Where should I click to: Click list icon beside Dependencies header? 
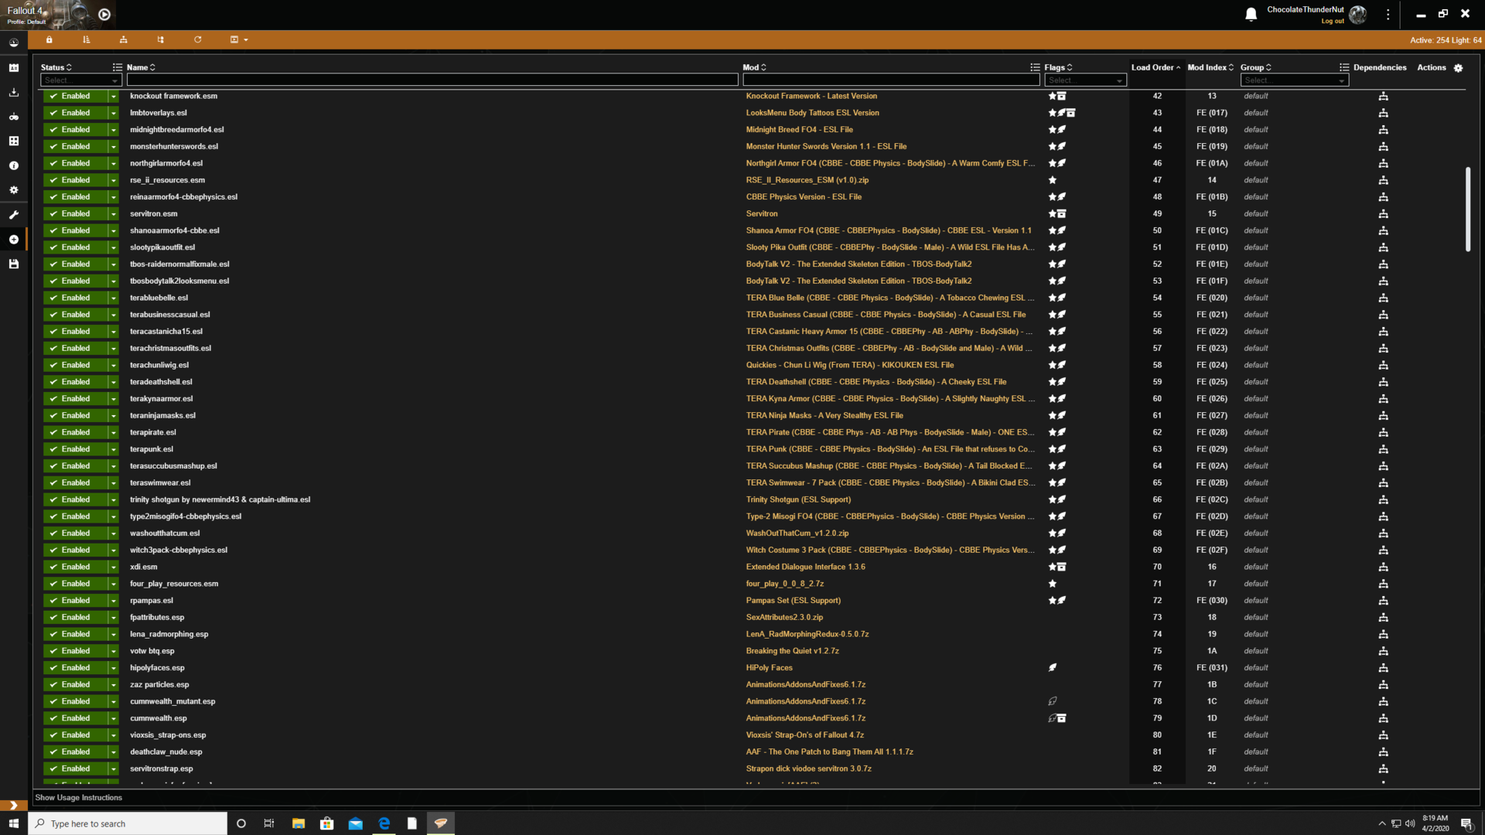1344,68
